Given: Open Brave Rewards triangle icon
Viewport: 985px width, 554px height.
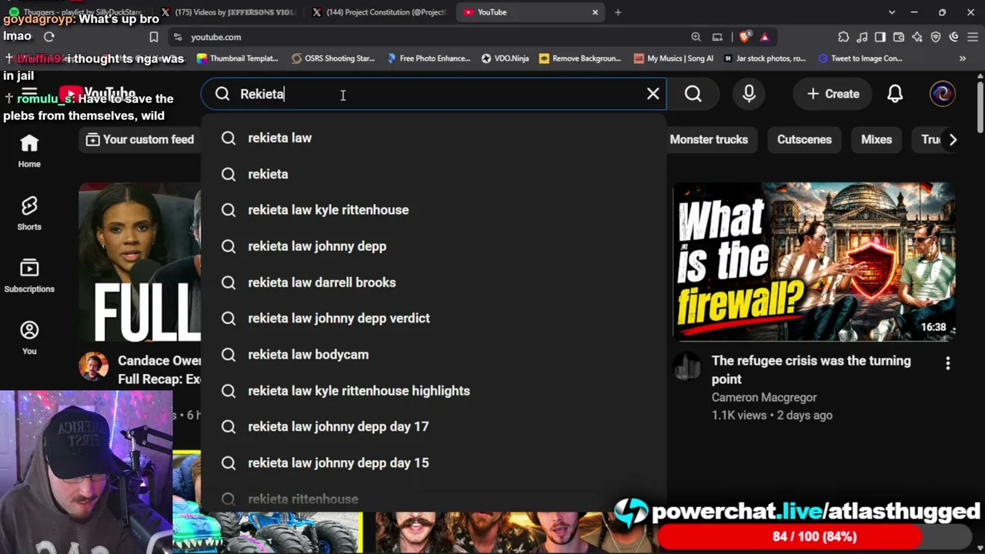Looking at the screenshot, I should pos(764,37).
